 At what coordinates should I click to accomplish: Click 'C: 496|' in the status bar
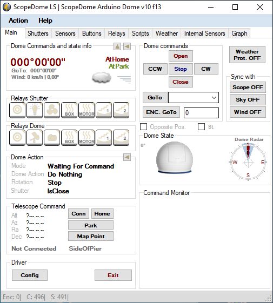(36, 297)
